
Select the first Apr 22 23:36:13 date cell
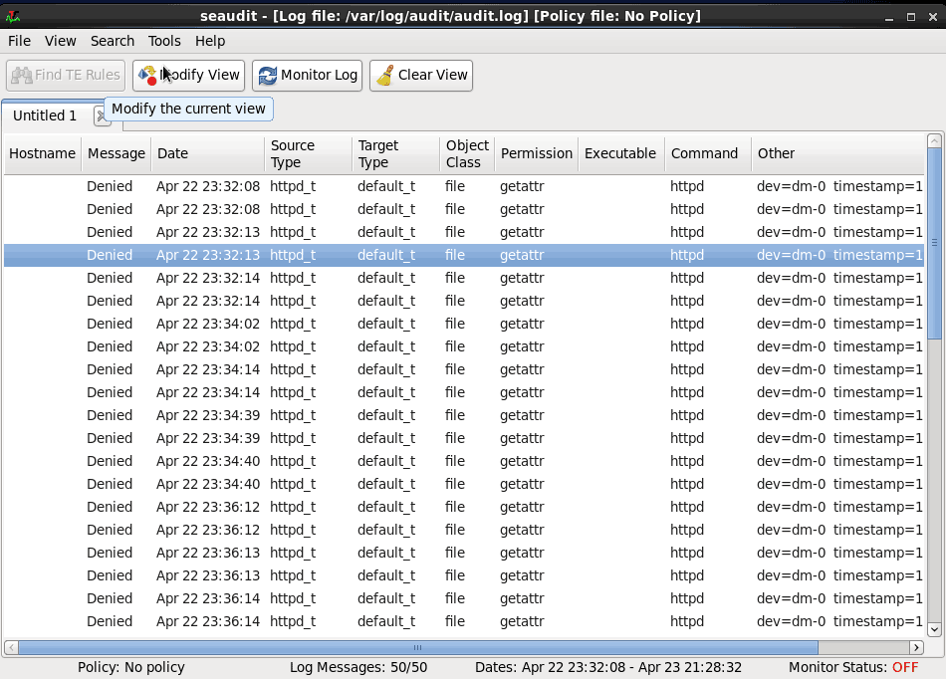point(207,553)
